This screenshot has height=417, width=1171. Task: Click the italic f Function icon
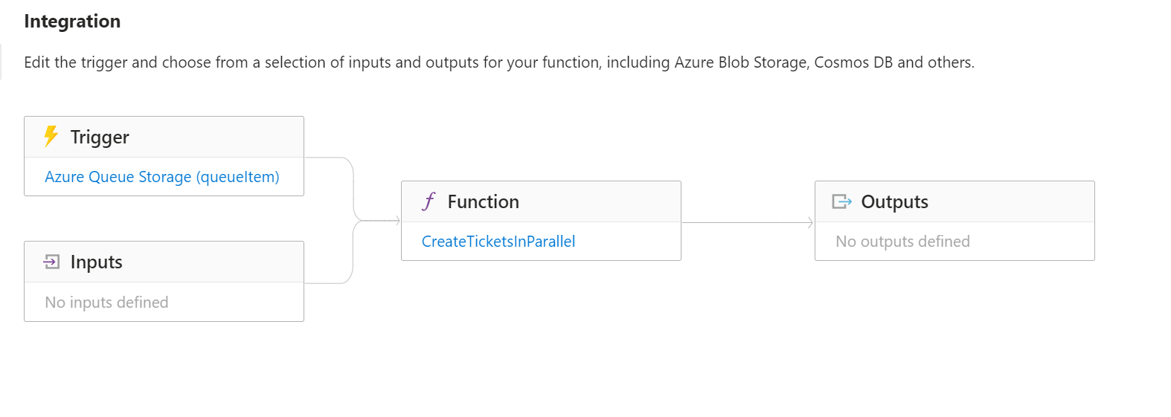click(x=429, y=201)
